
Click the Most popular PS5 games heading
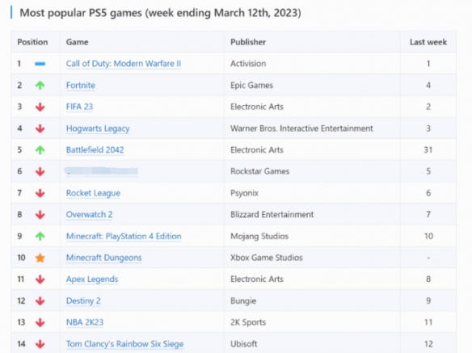[160, 13]
